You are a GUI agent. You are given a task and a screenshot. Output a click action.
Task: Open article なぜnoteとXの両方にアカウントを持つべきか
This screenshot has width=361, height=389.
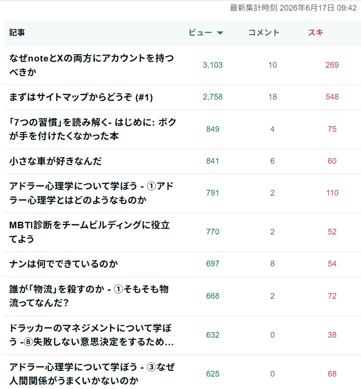tap(92, 65)
